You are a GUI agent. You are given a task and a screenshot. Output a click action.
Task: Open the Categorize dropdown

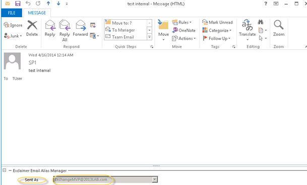pyautogui.click(x=217, y=30)
